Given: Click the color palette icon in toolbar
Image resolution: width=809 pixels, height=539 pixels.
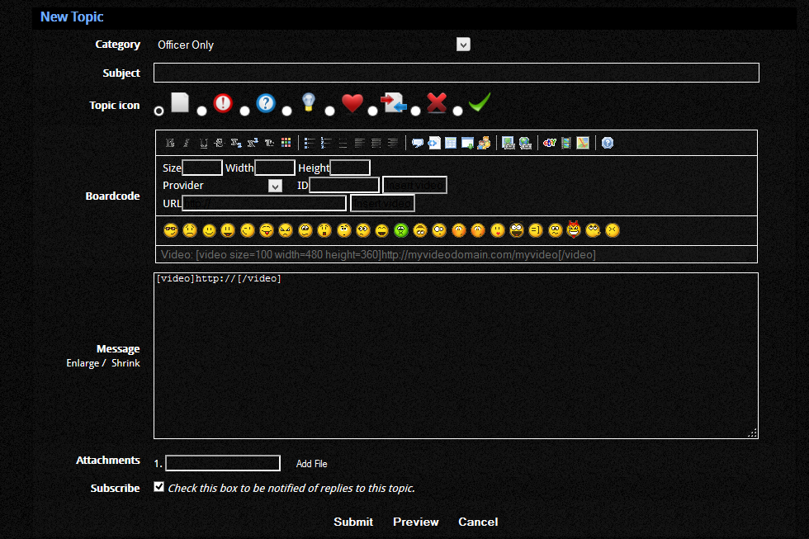Looking at the screenshot, I should [x=286, y=143].
